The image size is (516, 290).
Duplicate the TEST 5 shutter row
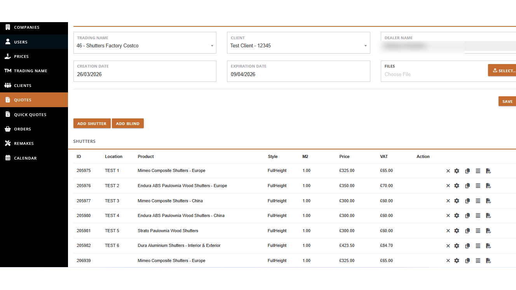click(x=467, y=231)
